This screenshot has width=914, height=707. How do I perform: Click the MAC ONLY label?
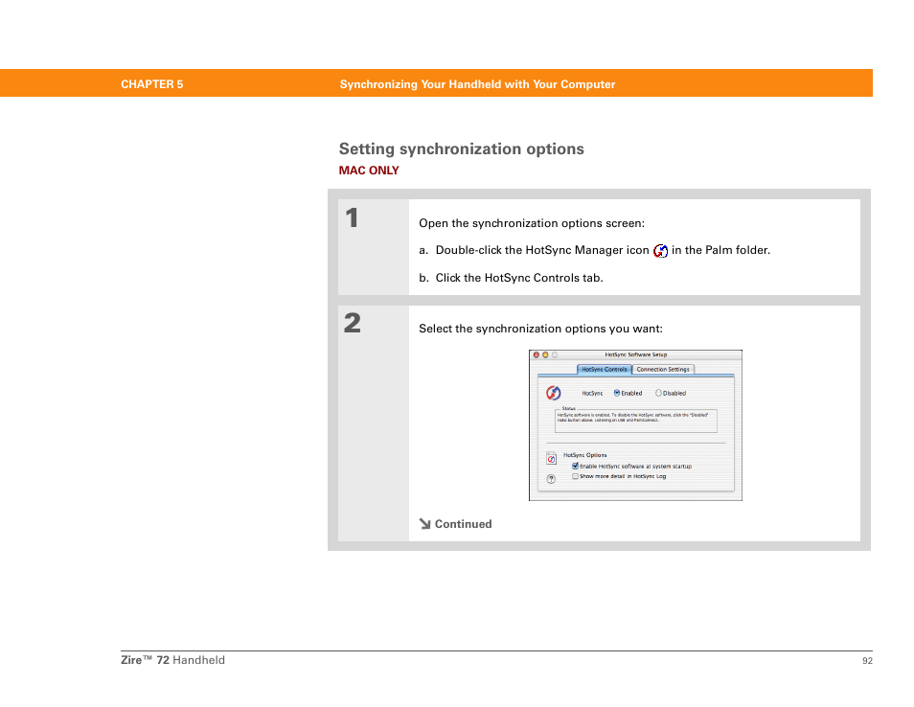coord(369,171)
